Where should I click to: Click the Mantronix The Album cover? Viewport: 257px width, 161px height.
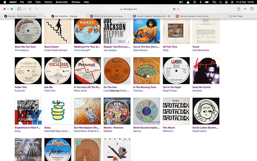tap(176, 111)
